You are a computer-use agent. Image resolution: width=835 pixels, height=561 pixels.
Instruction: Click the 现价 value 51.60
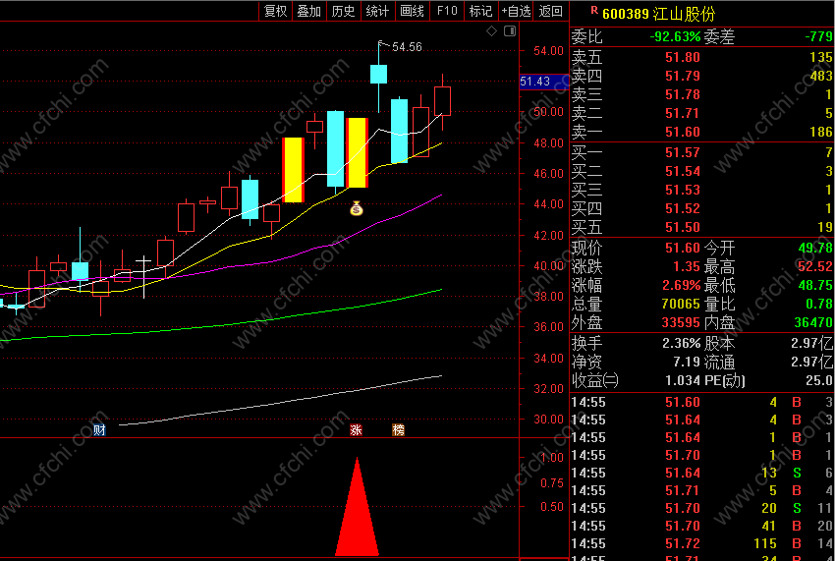682,248
